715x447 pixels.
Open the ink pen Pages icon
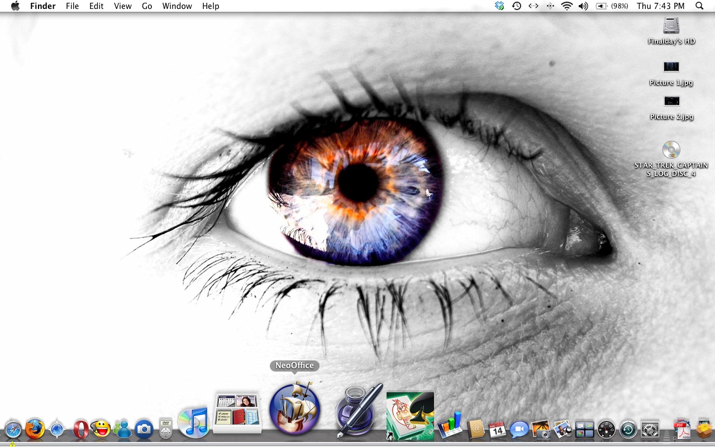(x=359, y=410)
